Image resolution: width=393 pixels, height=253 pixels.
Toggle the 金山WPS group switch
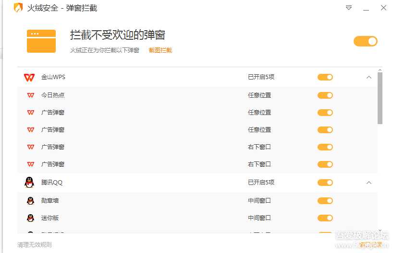(325, 77)
